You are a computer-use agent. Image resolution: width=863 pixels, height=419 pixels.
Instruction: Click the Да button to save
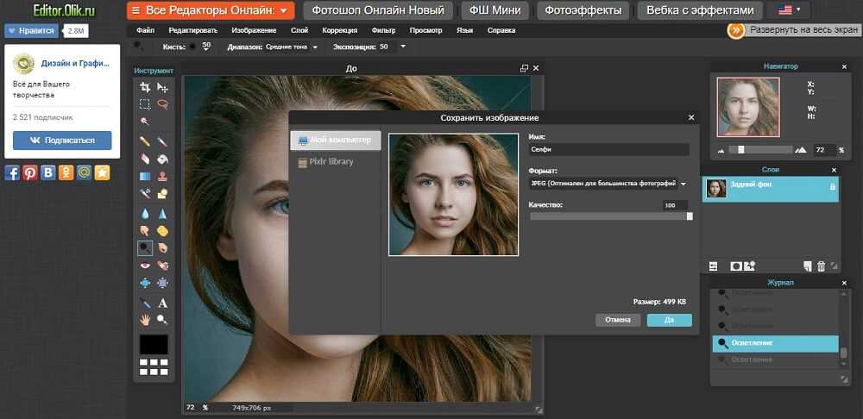(x=669, y=320)
